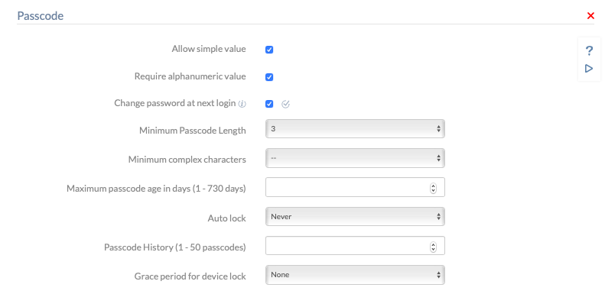Close the Passcode section with red X
The width and height of the screenshot is (605, 294).
pos(590,16)
